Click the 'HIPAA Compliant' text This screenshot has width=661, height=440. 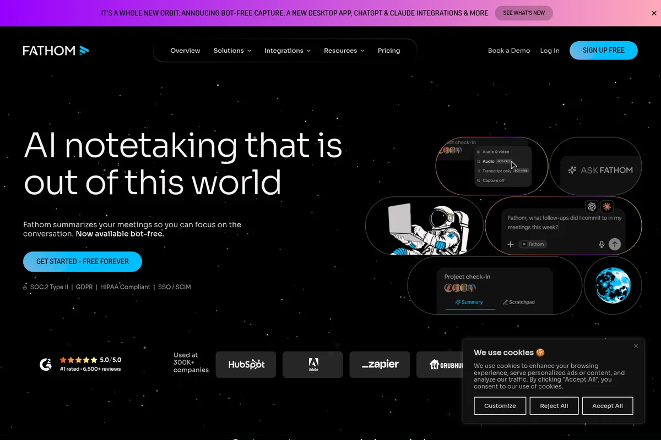tap(125, 287)
